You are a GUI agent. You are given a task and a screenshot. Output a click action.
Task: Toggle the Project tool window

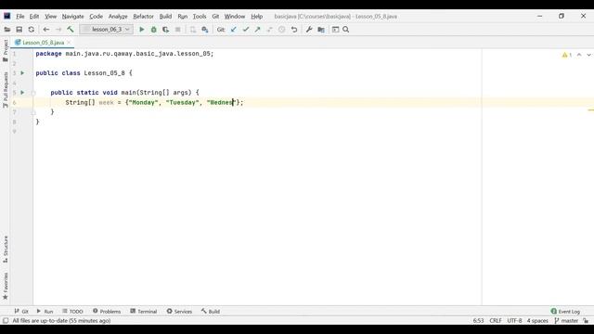[6, 51]
